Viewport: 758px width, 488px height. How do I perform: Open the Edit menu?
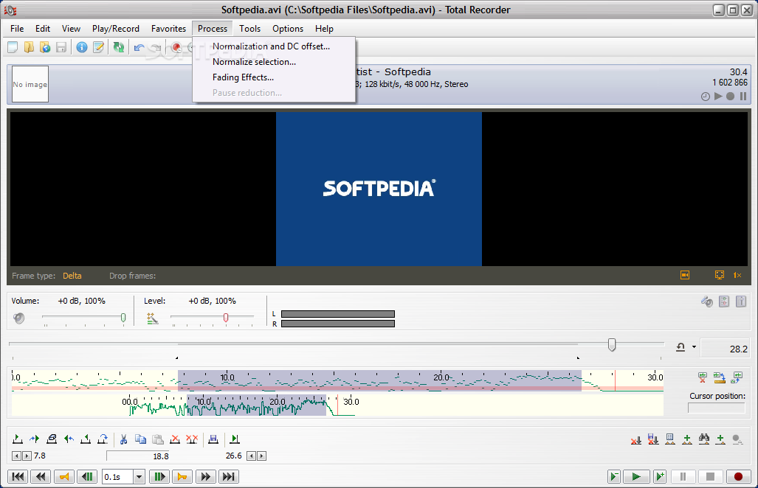(x=43, y=29)
